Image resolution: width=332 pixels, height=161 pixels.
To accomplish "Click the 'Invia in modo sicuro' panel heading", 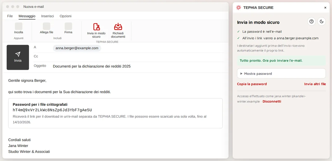I will 258,22.
